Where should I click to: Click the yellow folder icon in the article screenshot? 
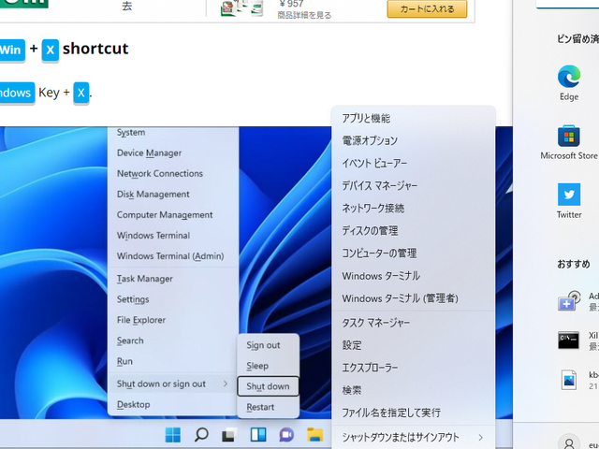pyautogui.click(x=315, y=434)
